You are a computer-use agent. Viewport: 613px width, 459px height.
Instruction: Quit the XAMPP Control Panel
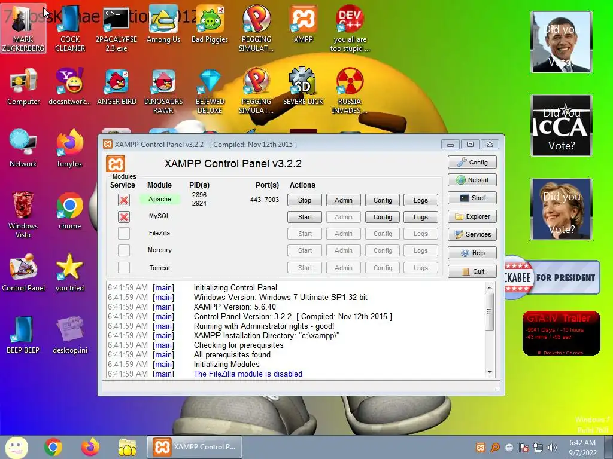click(472, 271)
